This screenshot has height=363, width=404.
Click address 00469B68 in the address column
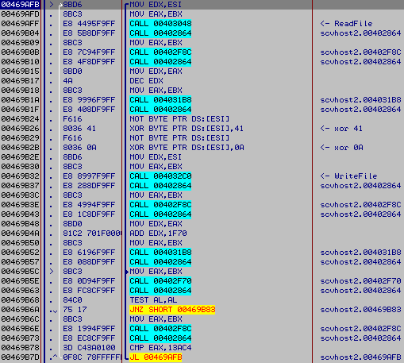pyautogui.click(x=20, y=300)
